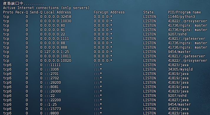
Task: Click the LISTEN state on the :::3306 row
Action: click(149, 69)
